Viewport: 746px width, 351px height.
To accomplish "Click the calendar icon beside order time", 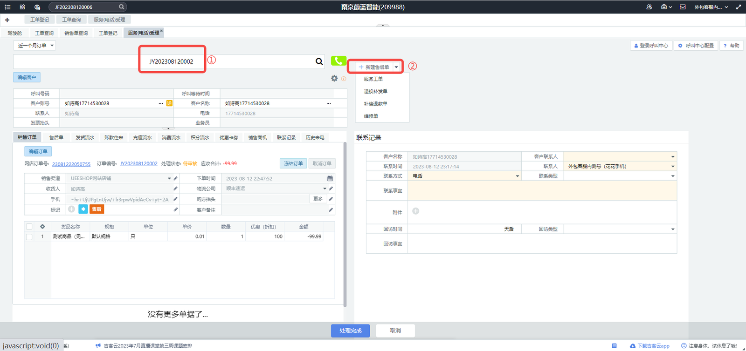I will point(330,179).
